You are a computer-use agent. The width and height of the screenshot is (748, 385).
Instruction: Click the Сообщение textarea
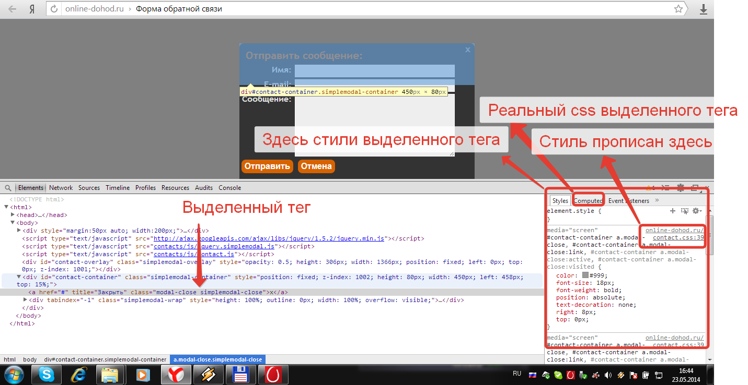click(x=374, y=125)
